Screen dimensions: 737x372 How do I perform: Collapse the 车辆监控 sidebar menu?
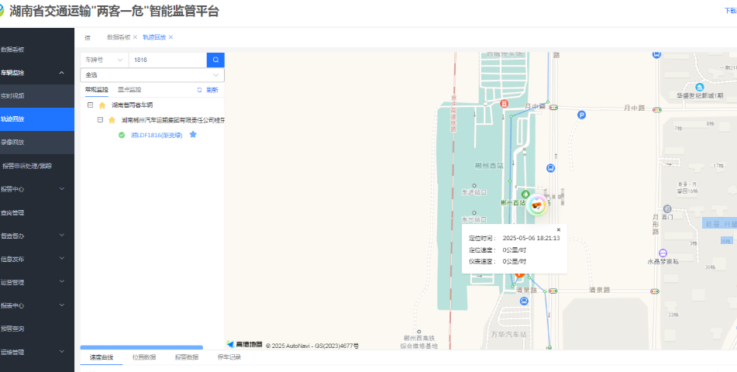click(61, 73)
